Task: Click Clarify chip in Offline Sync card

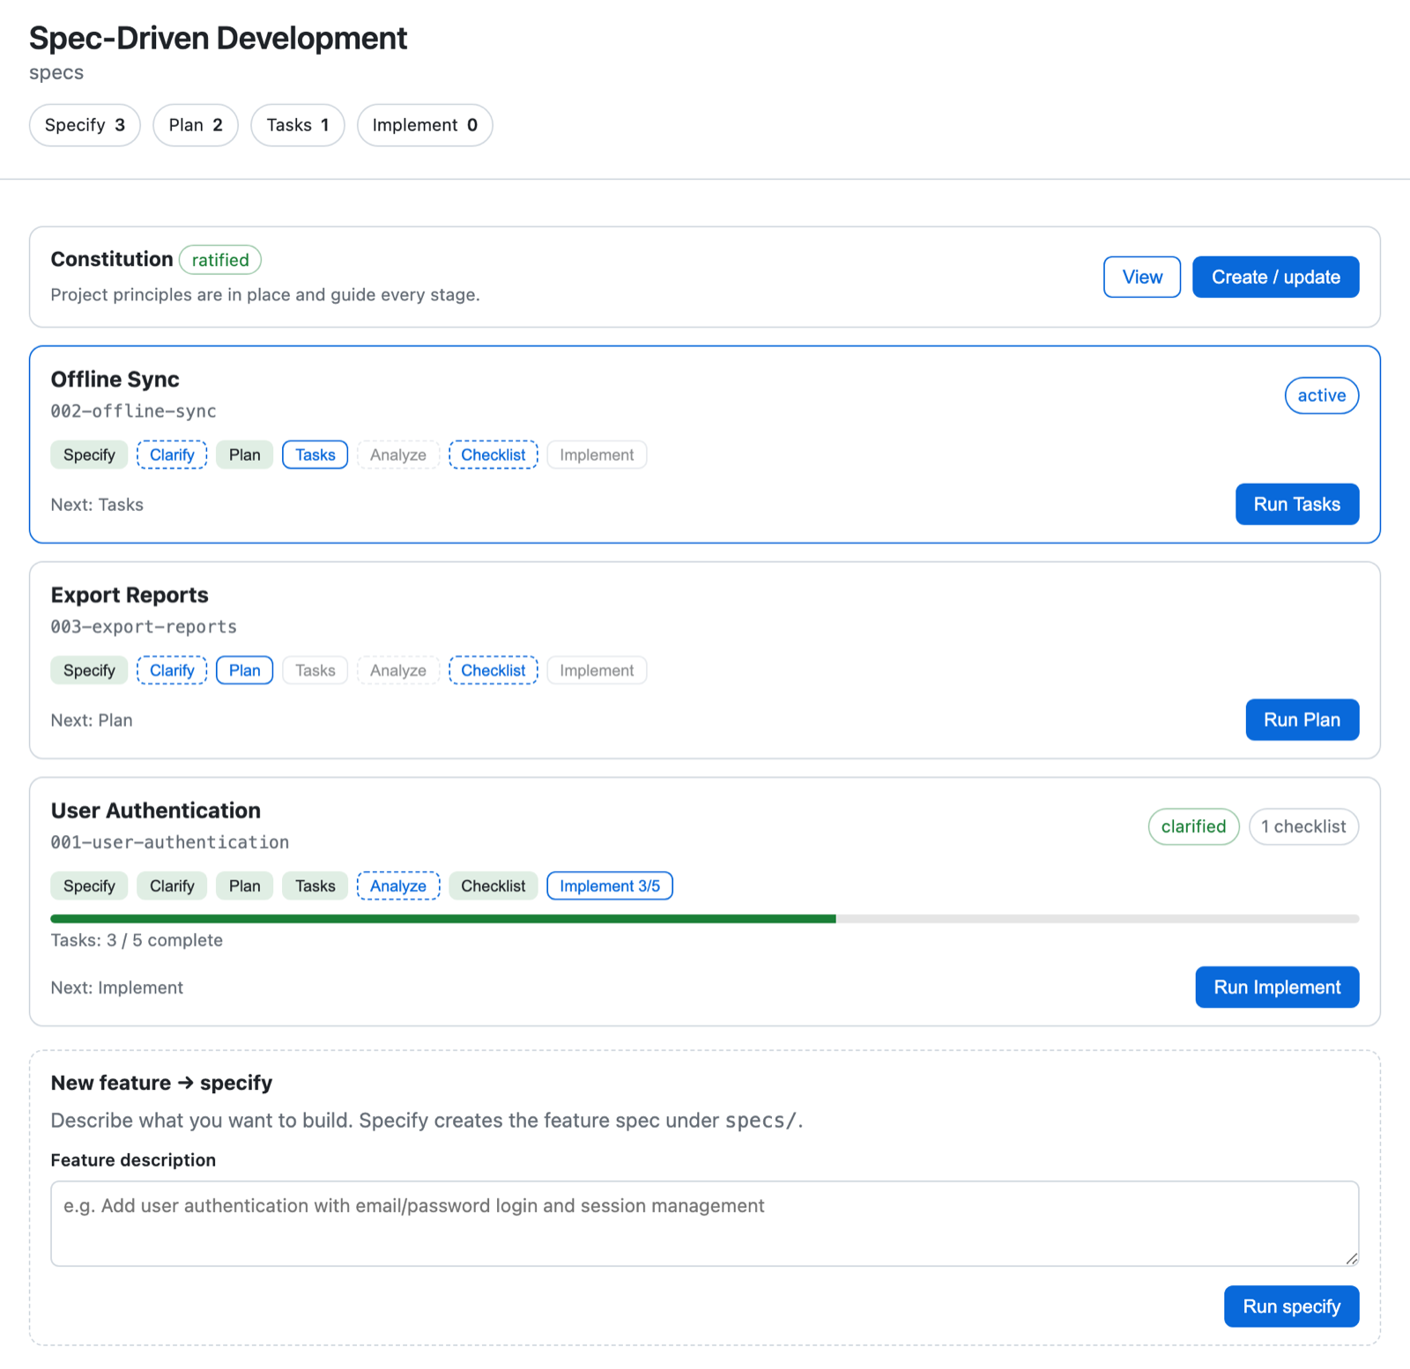Action: tap(172, 455)
